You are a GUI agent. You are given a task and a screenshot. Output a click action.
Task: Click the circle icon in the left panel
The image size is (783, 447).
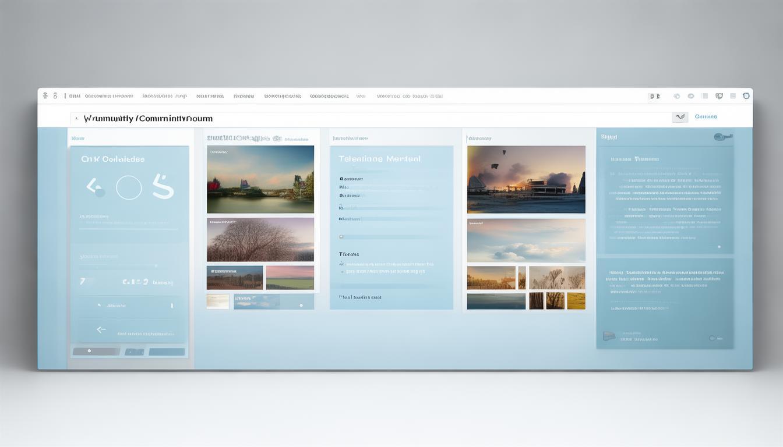pyautogui.click(x=129, y=188)
